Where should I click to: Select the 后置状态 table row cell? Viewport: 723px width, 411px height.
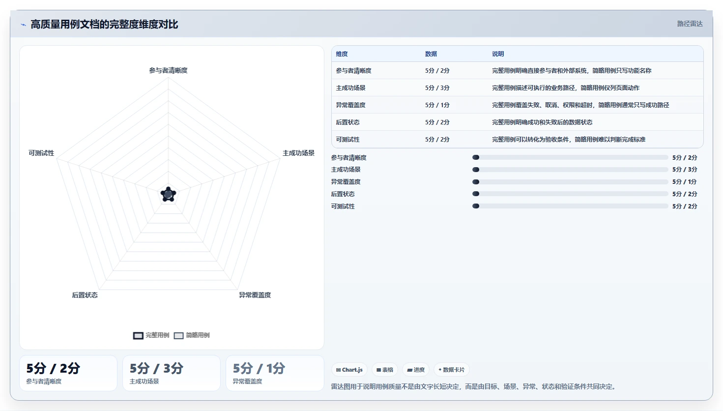tap(347, 122)
